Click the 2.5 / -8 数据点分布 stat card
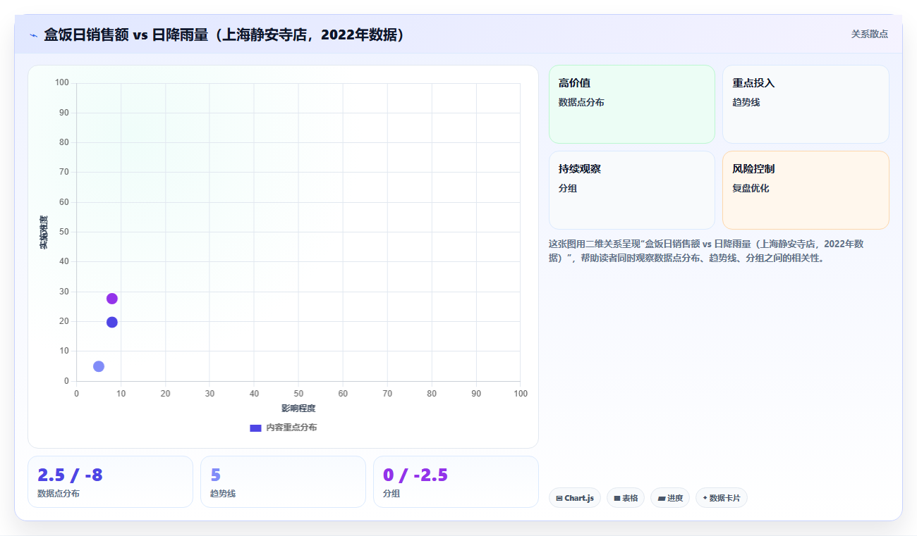Screen dimensions: 917x536 110,482
